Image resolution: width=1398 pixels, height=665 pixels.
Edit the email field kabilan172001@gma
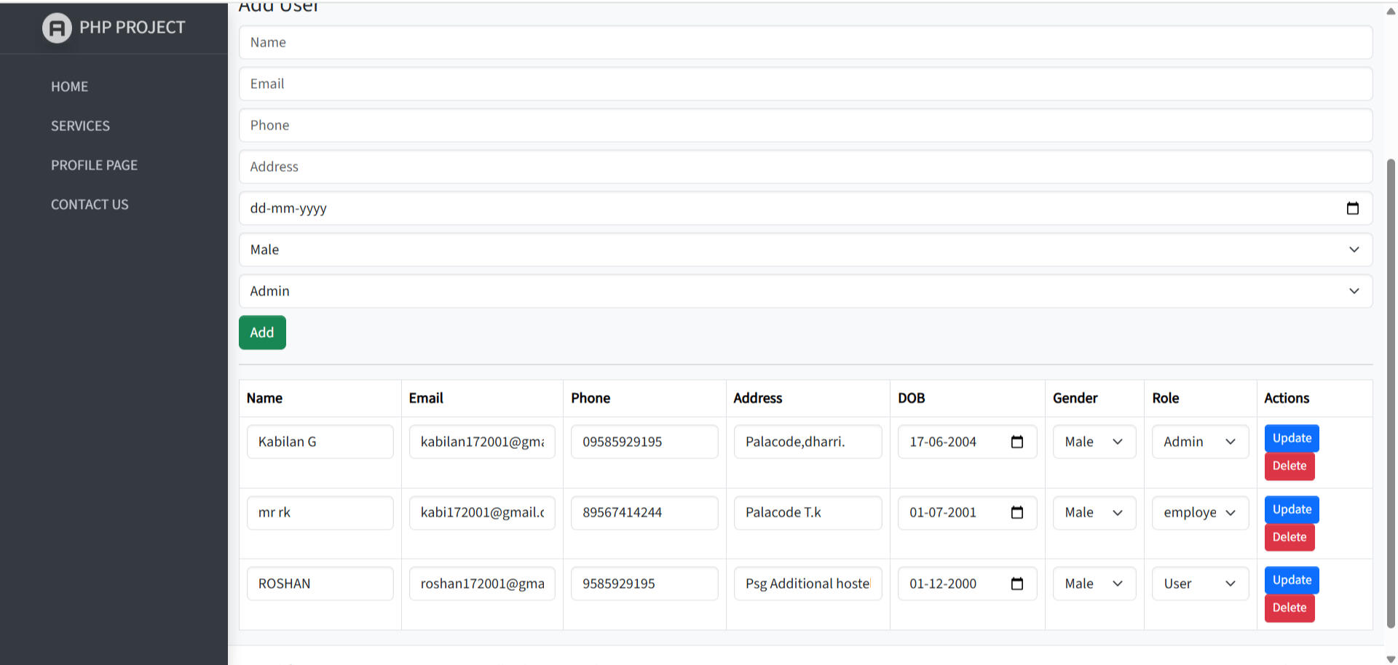482,442
